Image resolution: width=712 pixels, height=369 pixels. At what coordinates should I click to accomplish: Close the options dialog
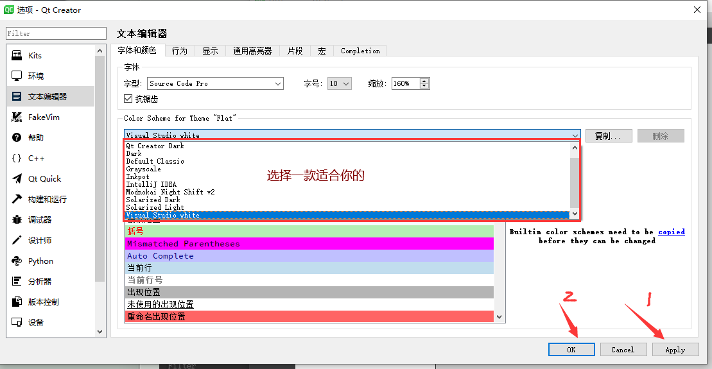click(x=697, y=10)
